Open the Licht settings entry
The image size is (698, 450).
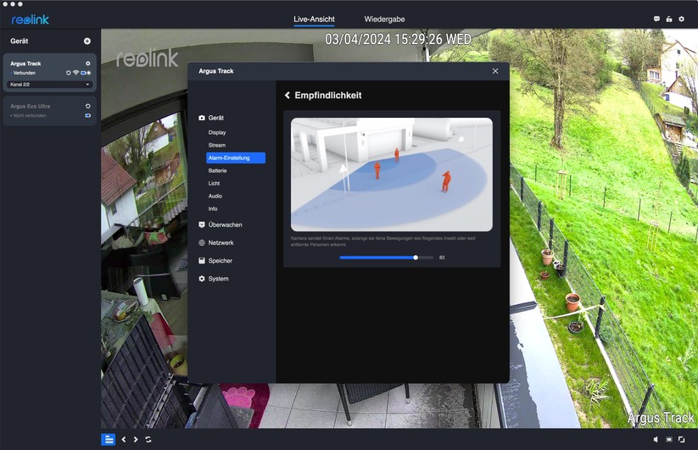[x=214, y=183]
